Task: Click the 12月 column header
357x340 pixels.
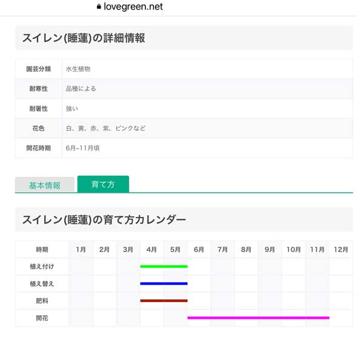Action: 341,250
